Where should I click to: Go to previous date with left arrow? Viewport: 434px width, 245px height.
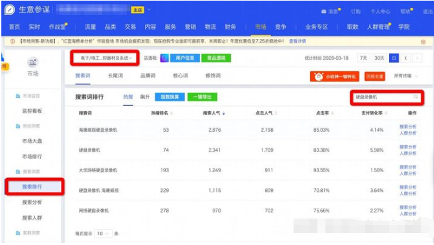[x=406, y=58]
